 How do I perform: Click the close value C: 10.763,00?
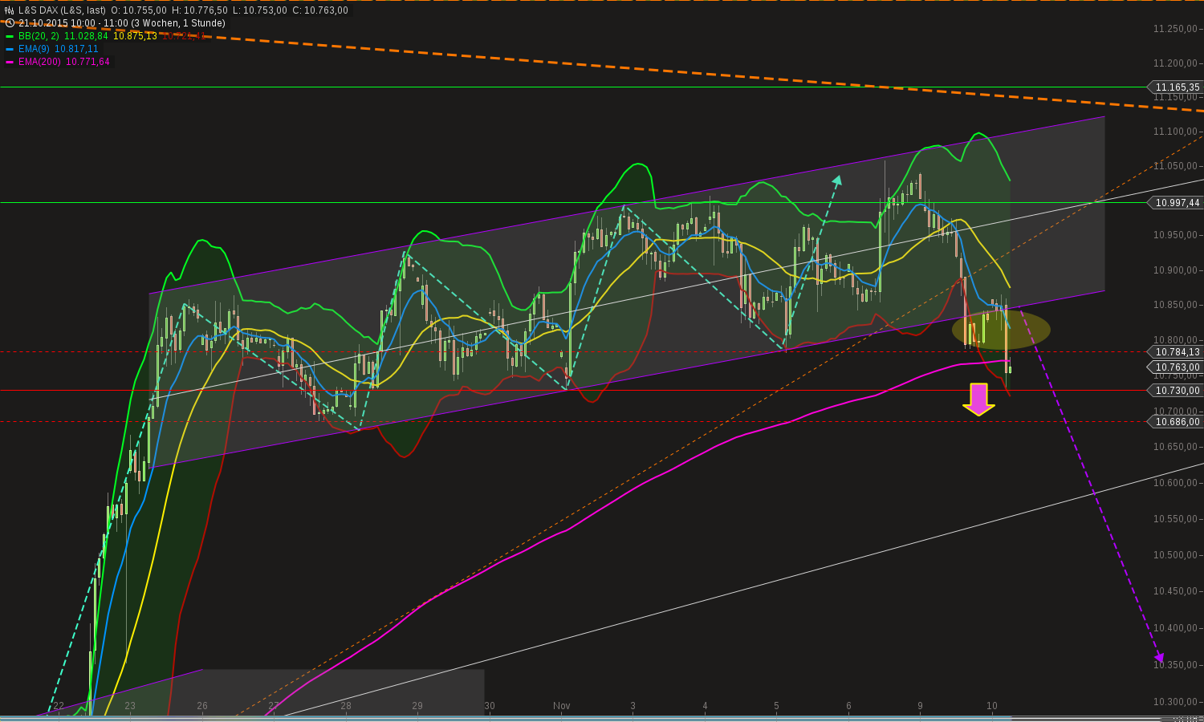point(320,10)
